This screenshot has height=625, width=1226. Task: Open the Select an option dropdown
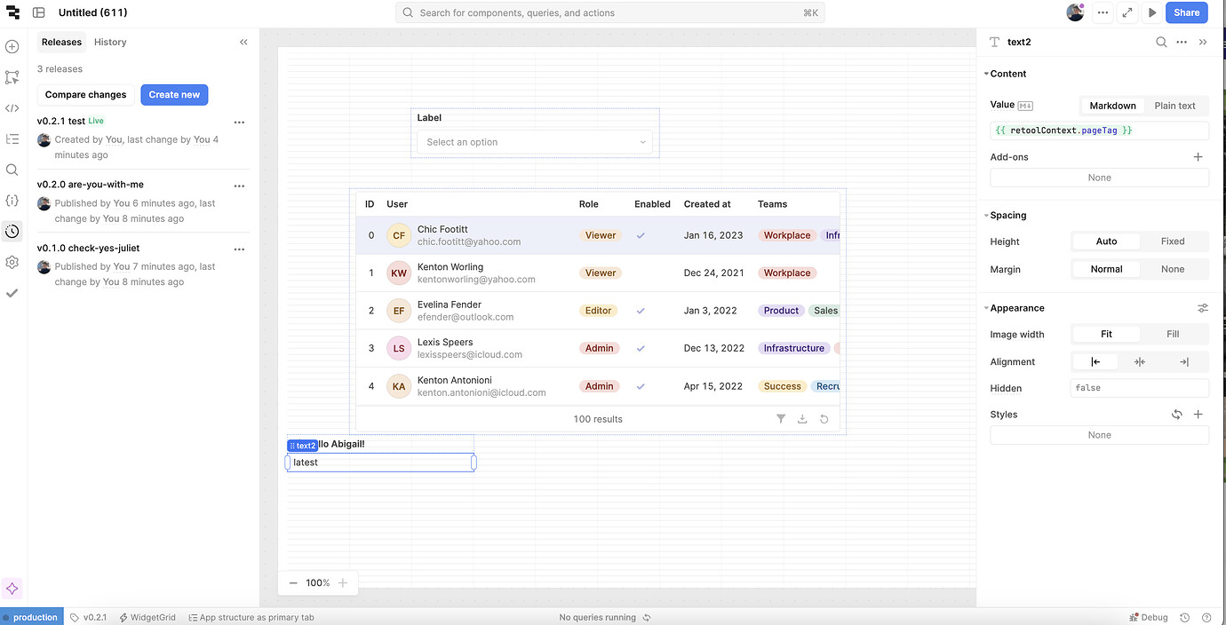pos(535,142)
